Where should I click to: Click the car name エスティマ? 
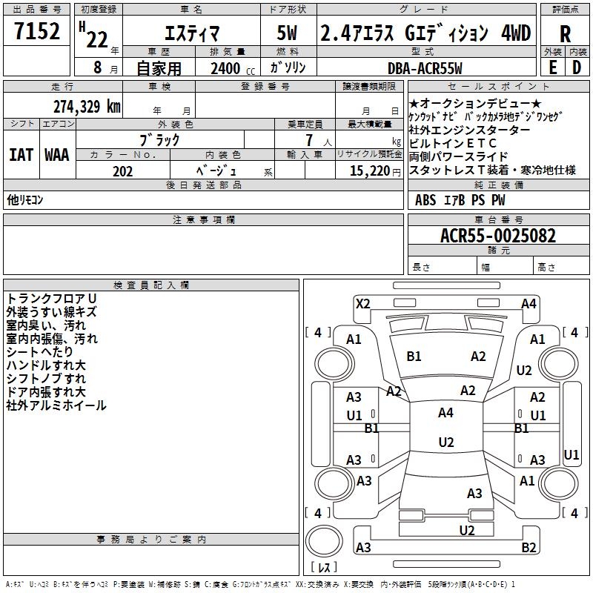tap(192, 33)
